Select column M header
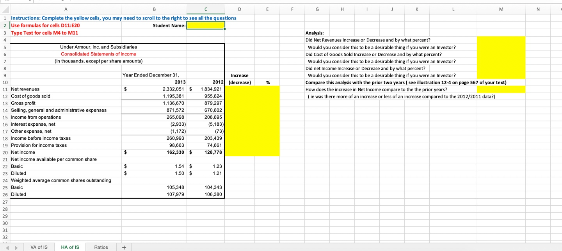The height and width of the screenshot is (251, 562). coord(501,9)
